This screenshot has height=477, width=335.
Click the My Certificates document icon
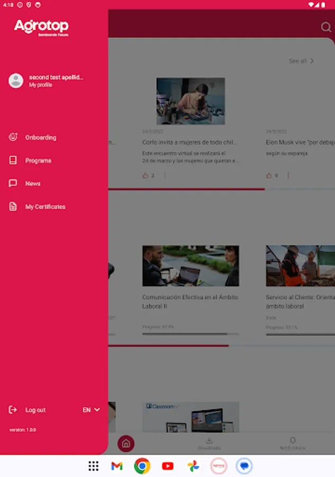[13, 207]
